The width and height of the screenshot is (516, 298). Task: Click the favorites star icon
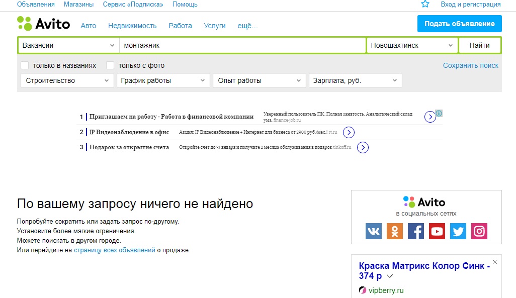(x=425, y=5)
